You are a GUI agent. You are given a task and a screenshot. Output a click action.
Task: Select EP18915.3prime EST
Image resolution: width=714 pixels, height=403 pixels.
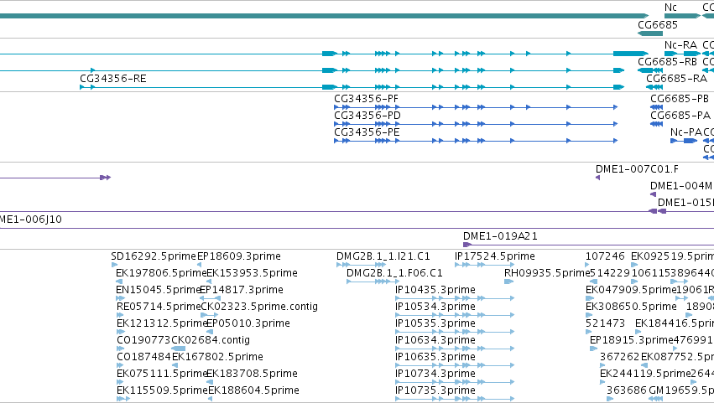tap(631, 340)
